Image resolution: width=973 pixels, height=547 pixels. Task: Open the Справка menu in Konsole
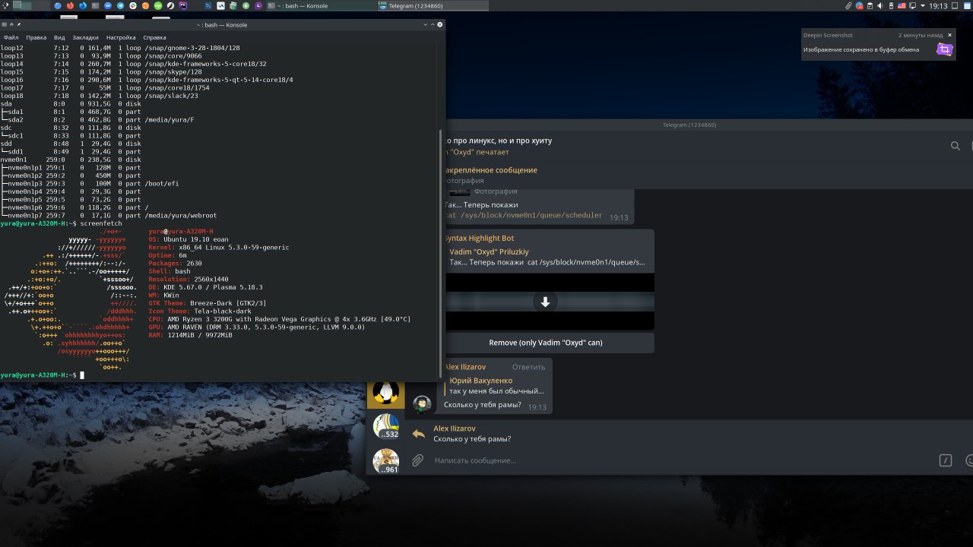154,37
